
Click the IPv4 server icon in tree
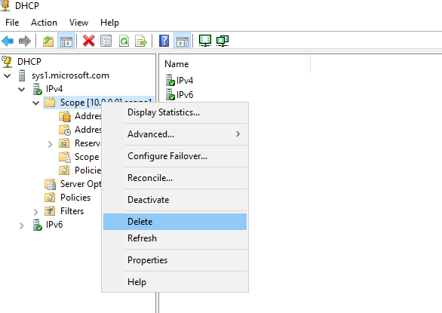pyautogui.click(x=37, y=89)
